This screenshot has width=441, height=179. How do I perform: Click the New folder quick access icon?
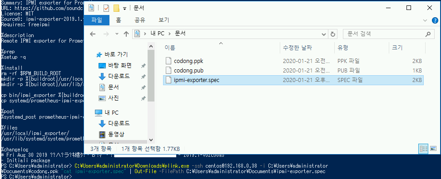(x=116, y=8)
